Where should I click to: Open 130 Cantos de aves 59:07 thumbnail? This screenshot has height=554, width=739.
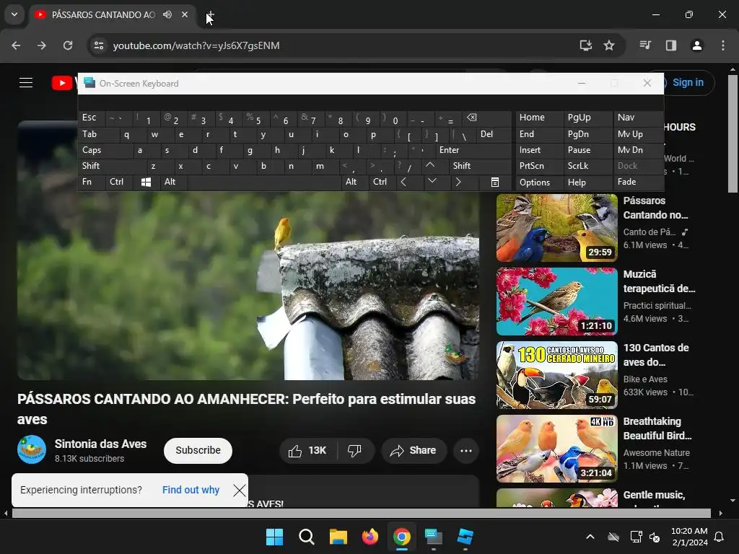[x=557, y=375]
